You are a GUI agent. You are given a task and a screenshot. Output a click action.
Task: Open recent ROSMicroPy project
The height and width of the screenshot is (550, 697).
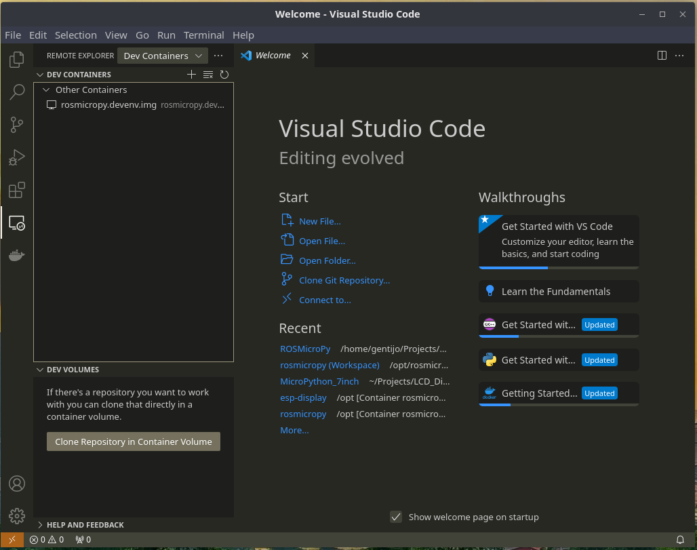tap(305, 349)
